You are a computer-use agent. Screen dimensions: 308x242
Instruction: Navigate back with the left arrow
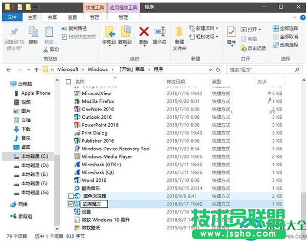(x=9, y=70)
